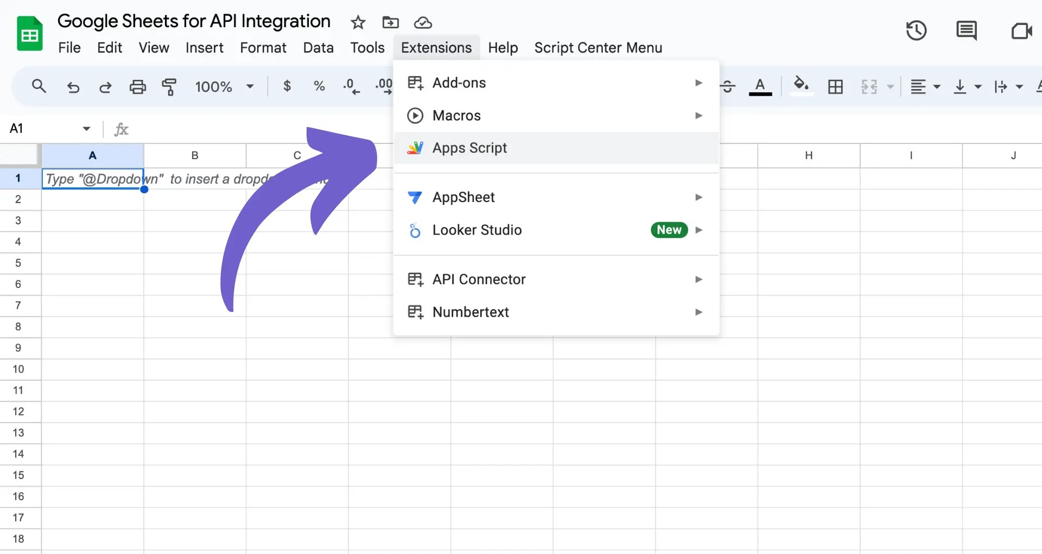Start a Meet call via camera icon

[x=1022, y=31]
